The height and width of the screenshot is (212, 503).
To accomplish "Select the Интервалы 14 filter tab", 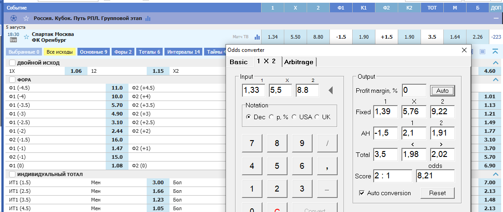I will [x=184, y=52].
